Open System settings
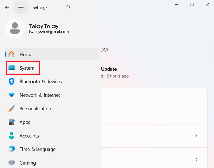214x168 pixels. pyautogui.click(x=27, y=68)
